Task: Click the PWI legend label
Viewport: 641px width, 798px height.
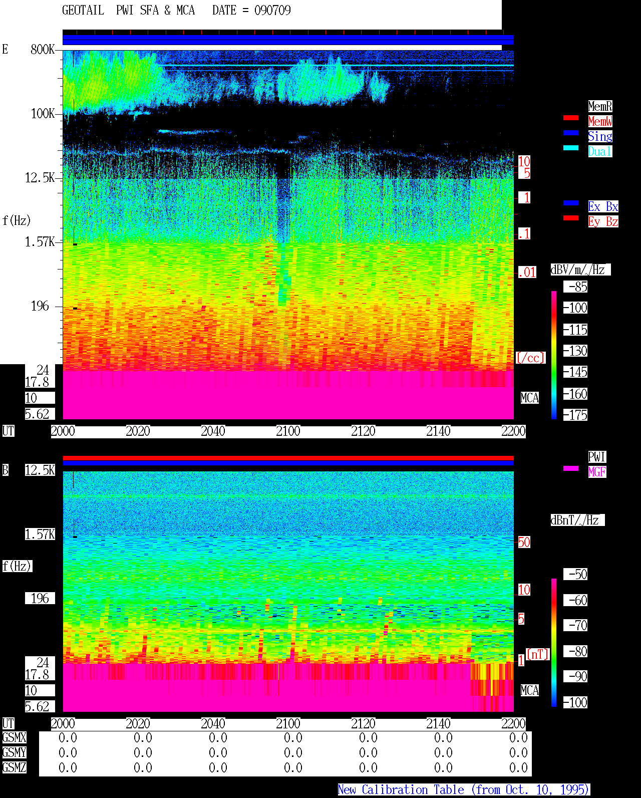Action: (x=597, y=457)
